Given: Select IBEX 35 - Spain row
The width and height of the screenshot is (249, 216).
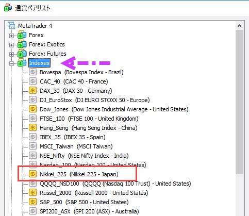Looking at the screenshot, I should [x=73, y=137].
